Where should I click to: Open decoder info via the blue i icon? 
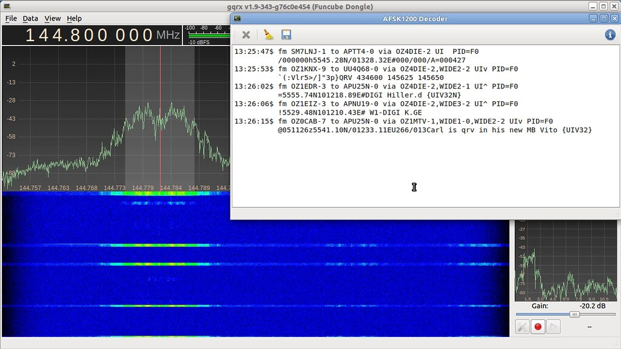point(610,35)
